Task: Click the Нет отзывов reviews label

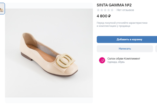Action: 125,10
